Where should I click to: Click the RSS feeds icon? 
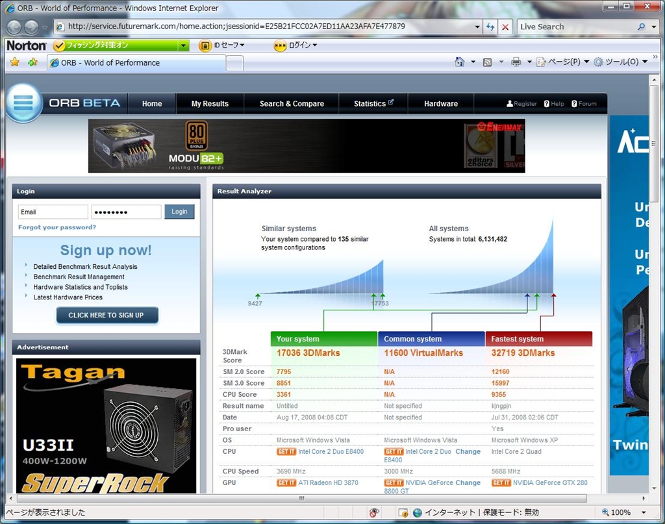487,62
